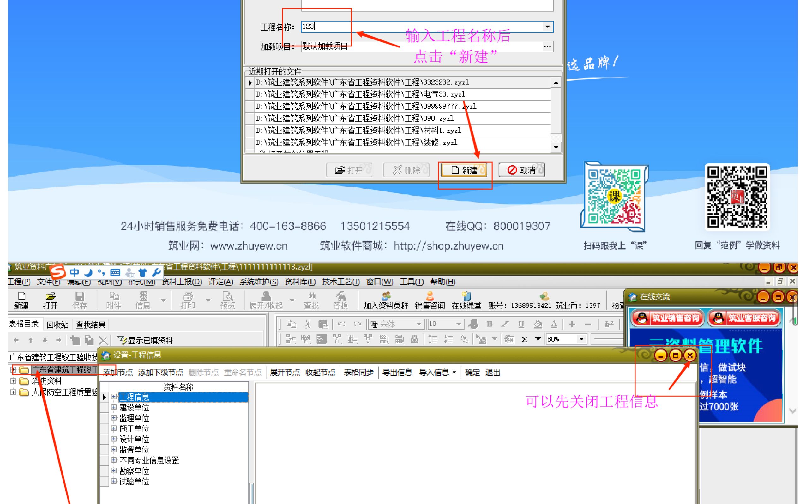Click the Underline formatting icon
Image resolution: width=806 pixels, height=504 pixels.
point(521,324)
